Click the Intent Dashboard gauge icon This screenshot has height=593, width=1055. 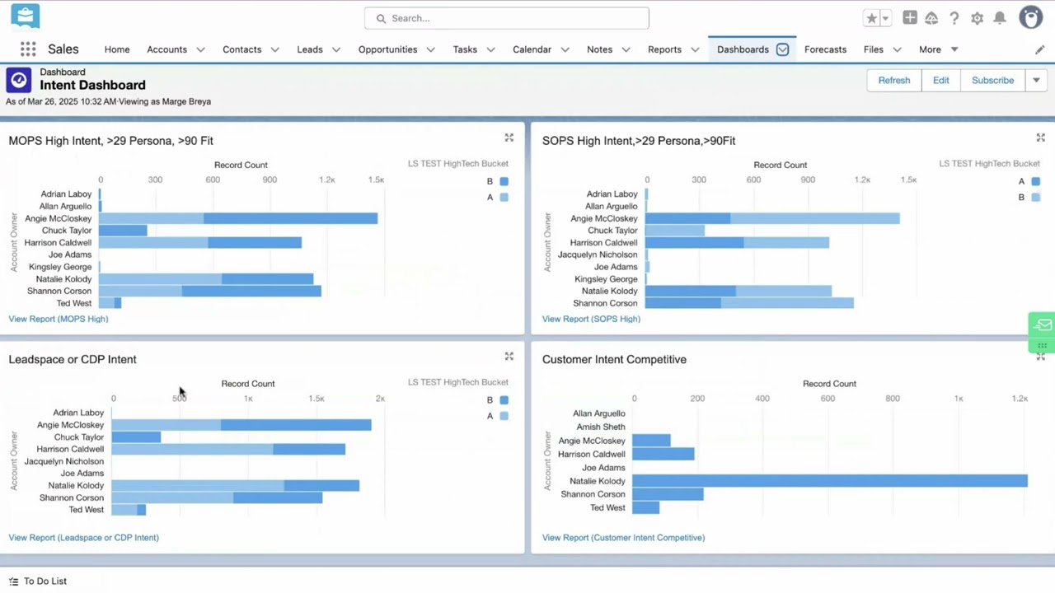[x=19, y=80]
